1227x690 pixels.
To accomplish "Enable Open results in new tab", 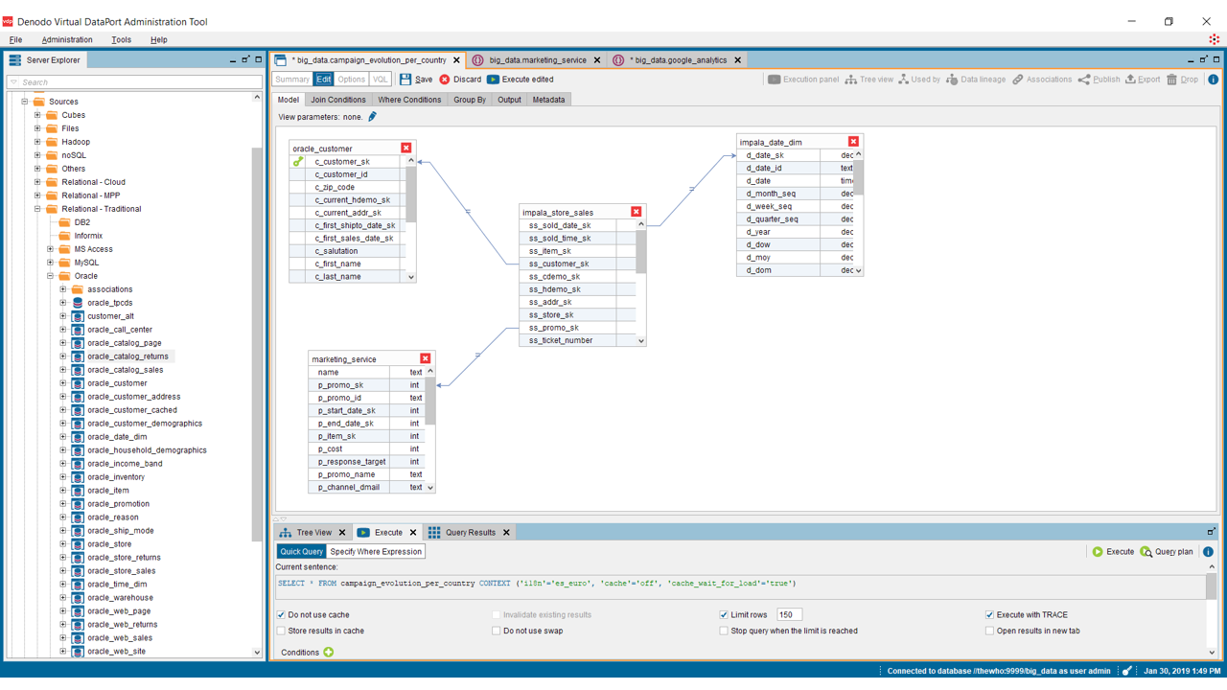I will click(x=989, y=632).
